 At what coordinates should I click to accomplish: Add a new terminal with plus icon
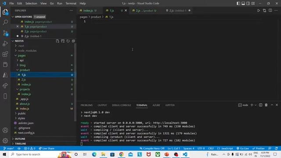pyautogui.click(x=252, y=105)
